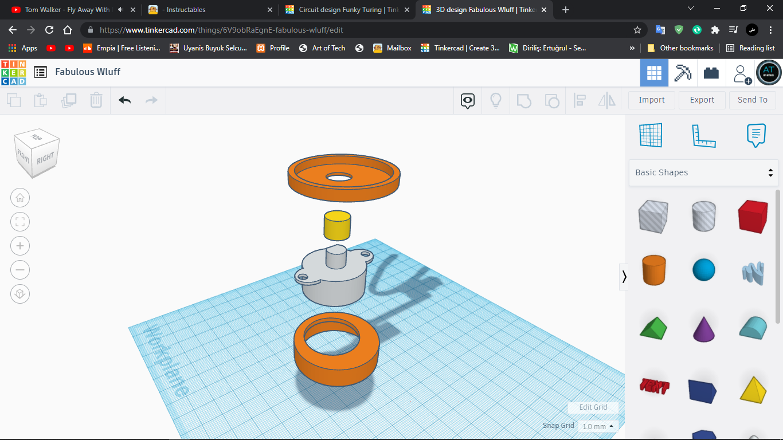This screenshot has height=440, width=783.
Task: Undo the last action
Action: tap(124, 100)
